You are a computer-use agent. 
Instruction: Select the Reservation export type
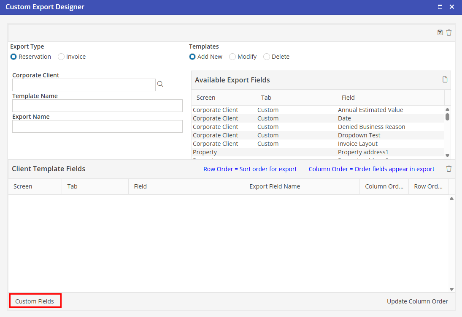(x=14, y=57)
